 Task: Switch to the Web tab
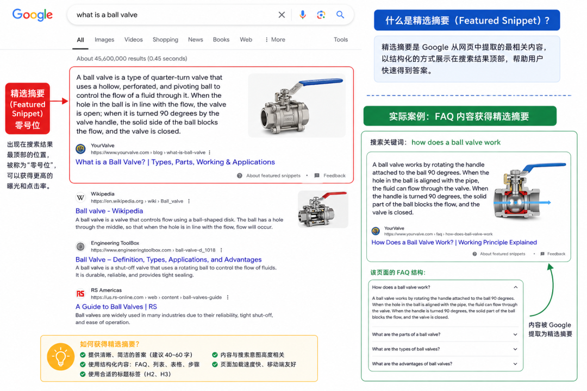pyautogui.click(x=246, y=40)
